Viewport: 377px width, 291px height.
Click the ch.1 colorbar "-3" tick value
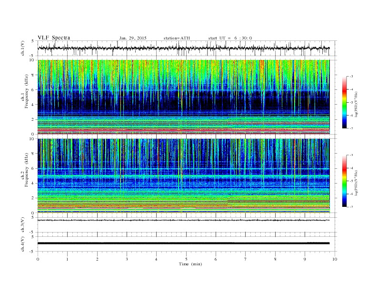click(x=351, y=77)
